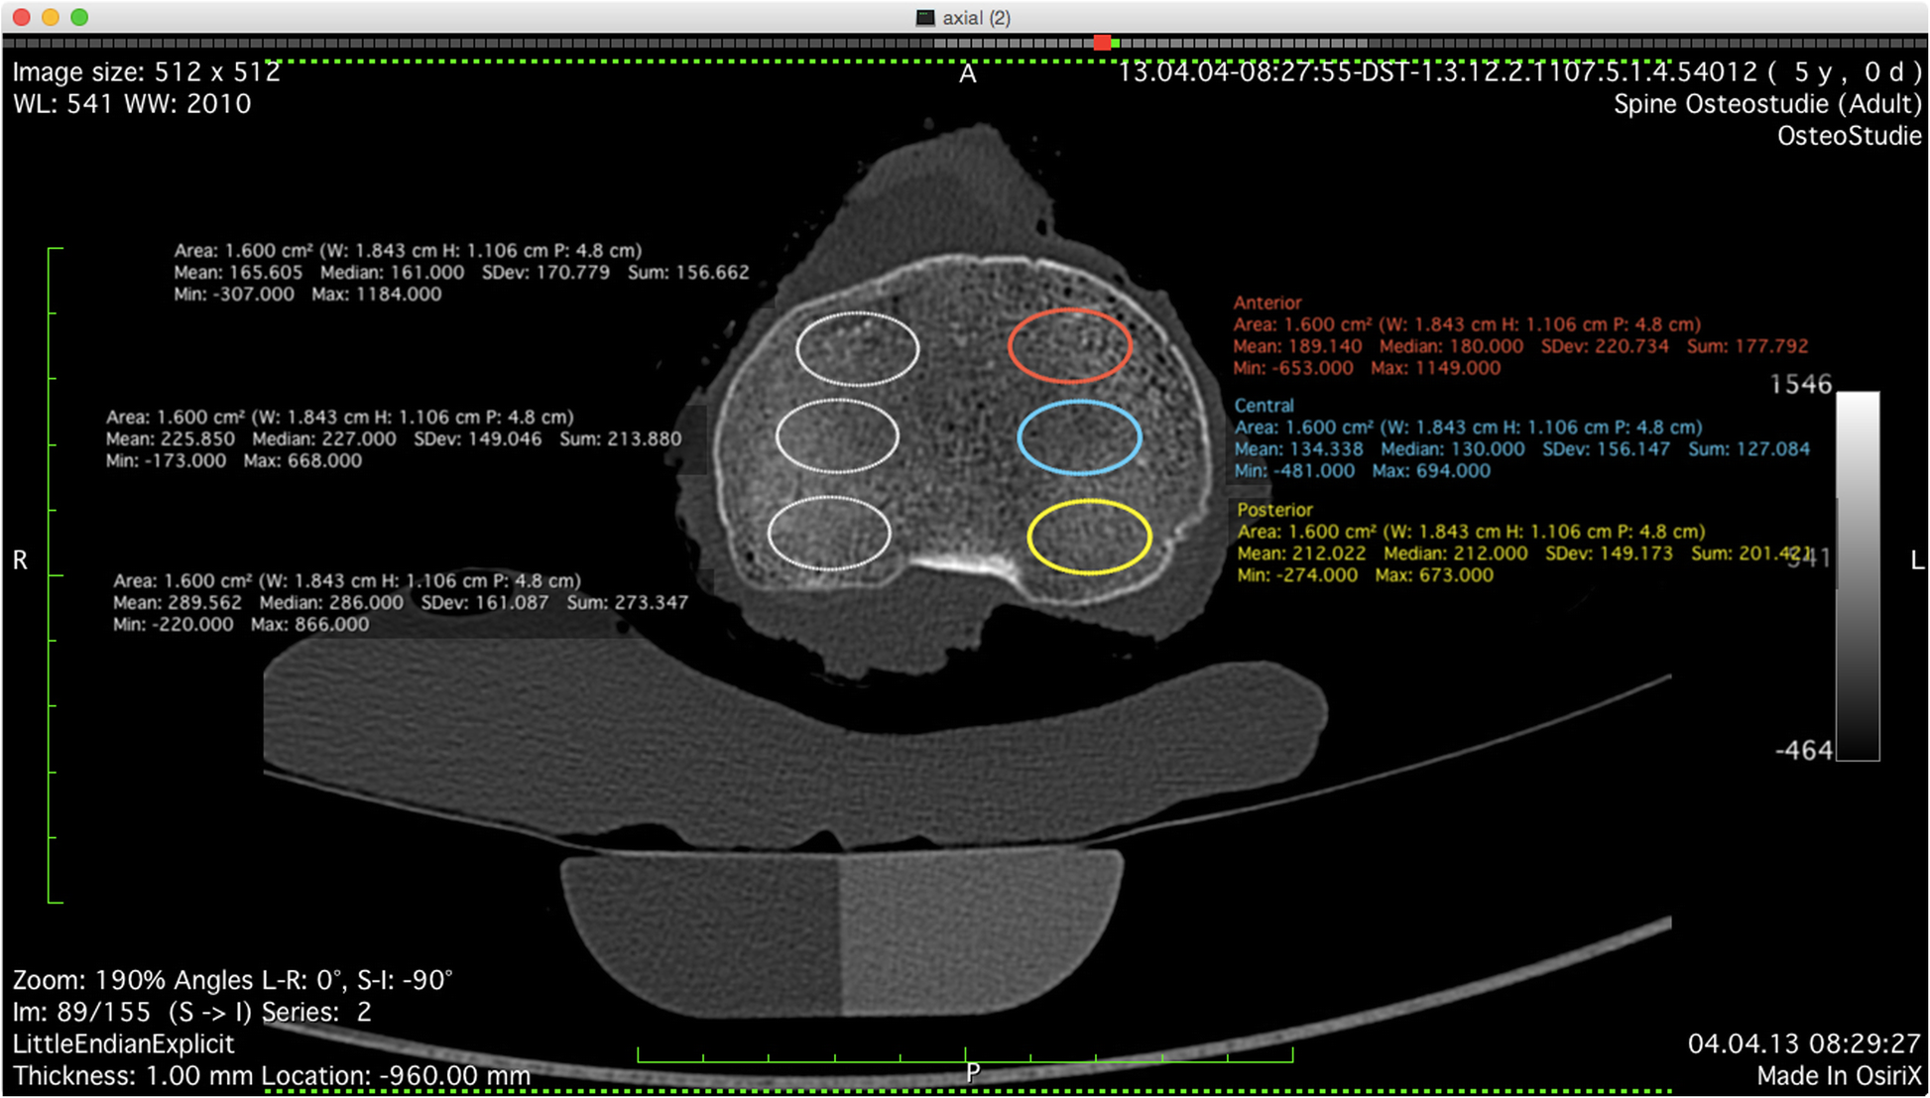Click the 'Thickness: 1.00 mm' location annotation
Image resolution: width=1930 pixels, height=1098 pixels.
pyautogui.click(x=272, y=1075)
